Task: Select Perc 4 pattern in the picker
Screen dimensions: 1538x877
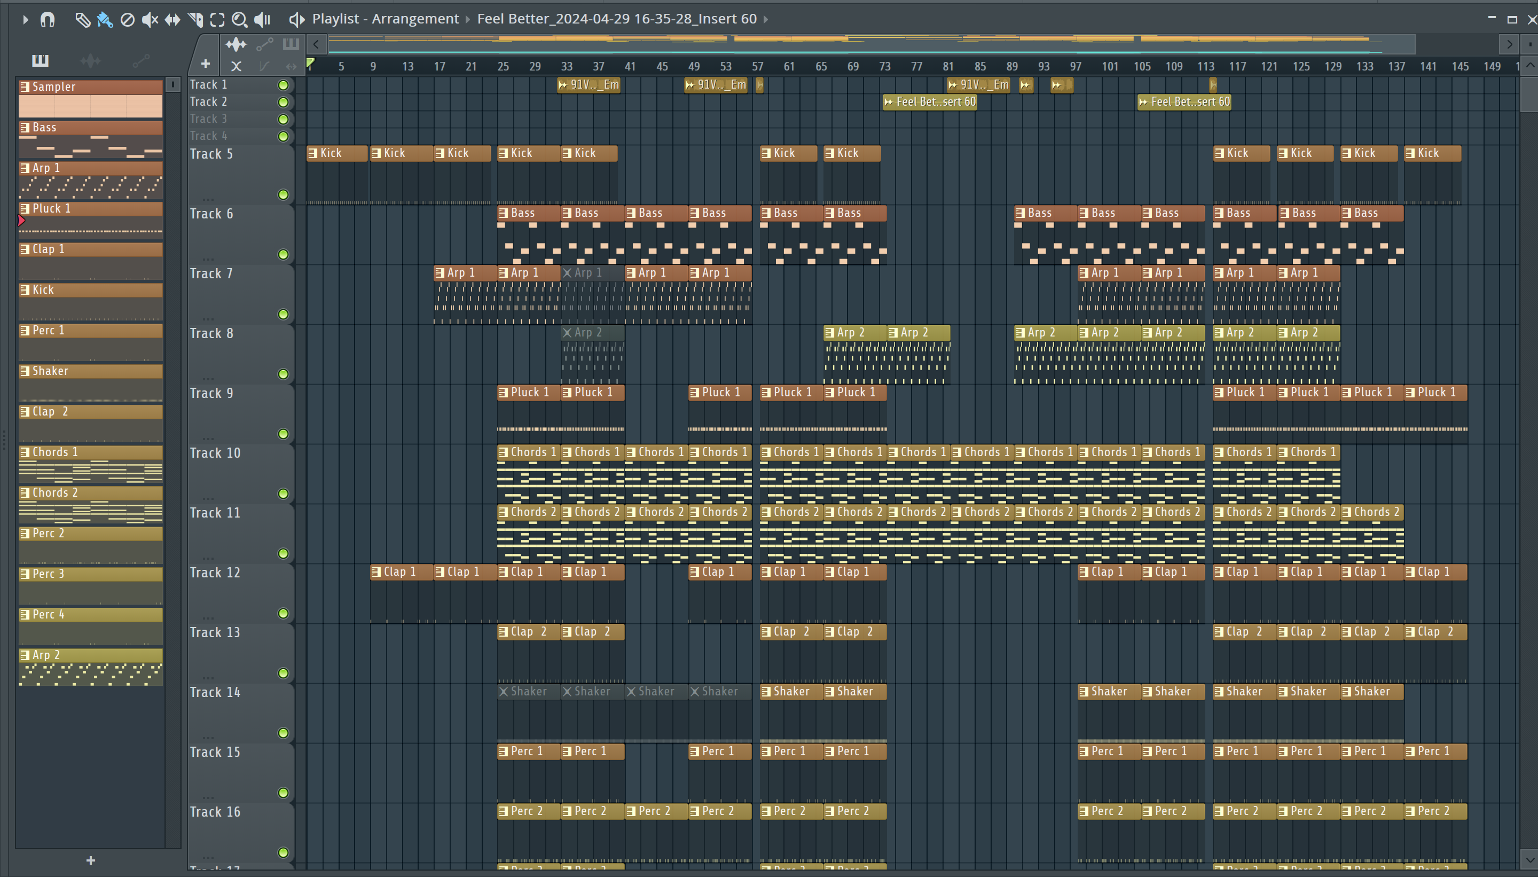Action: click(90, 626)
